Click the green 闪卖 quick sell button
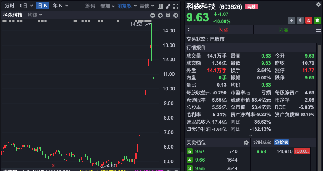 tap(284, 30)
